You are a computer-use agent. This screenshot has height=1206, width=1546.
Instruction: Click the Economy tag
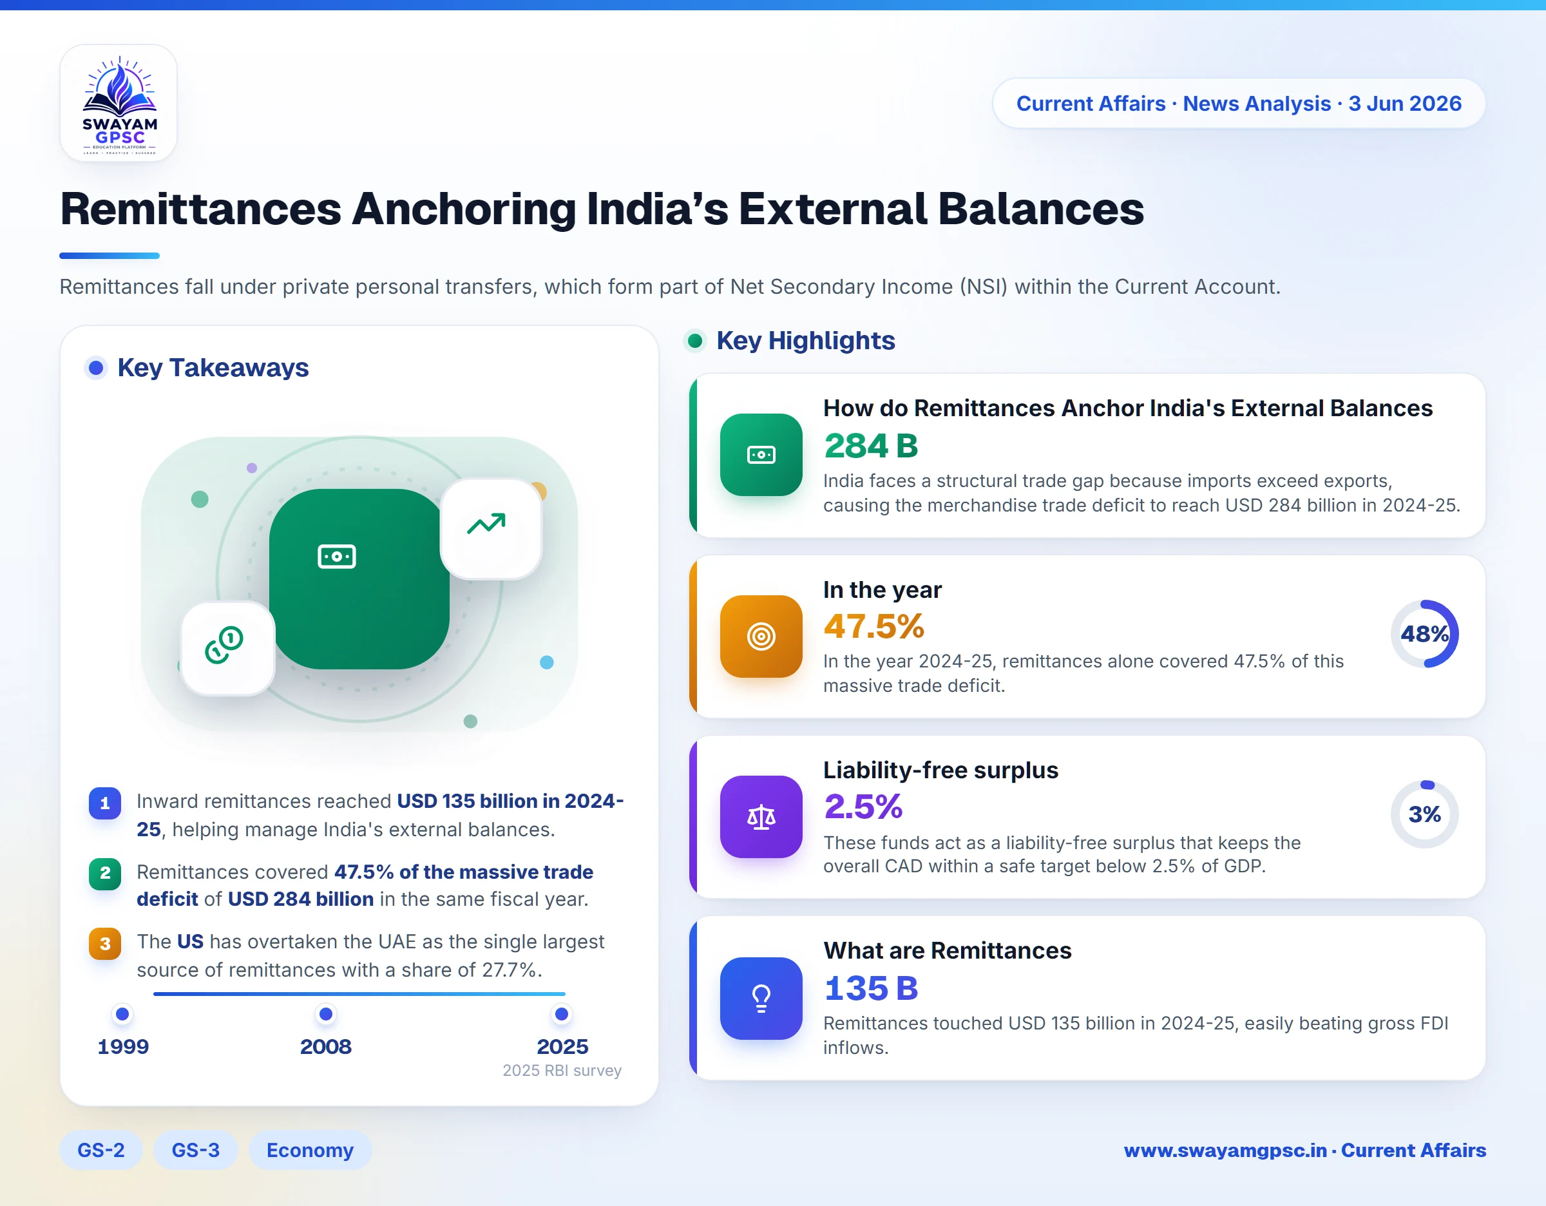[310, 1150]
